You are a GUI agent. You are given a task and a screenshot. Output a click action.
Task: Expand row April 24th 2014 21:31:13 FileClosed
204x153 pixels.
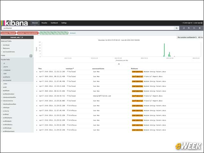tap(37, 72)
